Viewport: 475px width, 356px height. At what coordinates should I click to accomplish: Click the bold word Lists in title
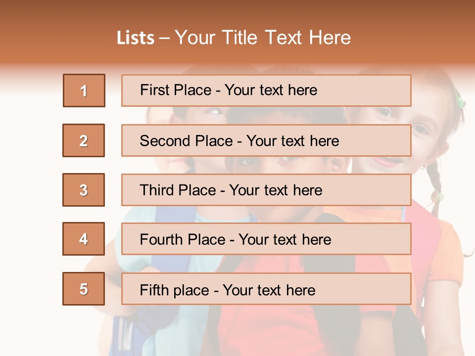pyautogui.click(x=136, y=38)
